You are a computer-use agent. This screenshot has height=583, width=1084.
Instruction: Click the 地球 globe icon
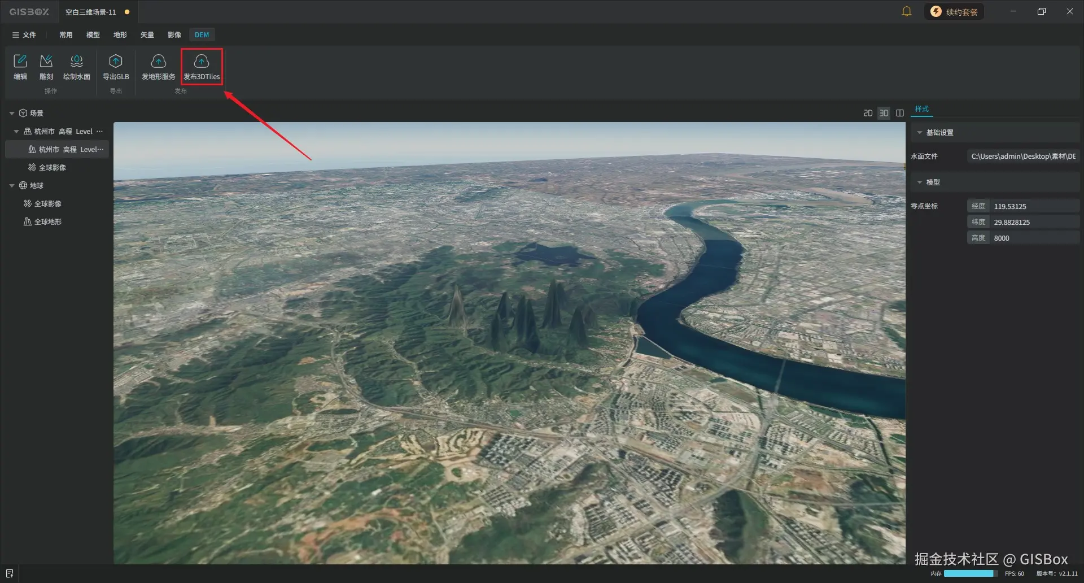point(23,186)
